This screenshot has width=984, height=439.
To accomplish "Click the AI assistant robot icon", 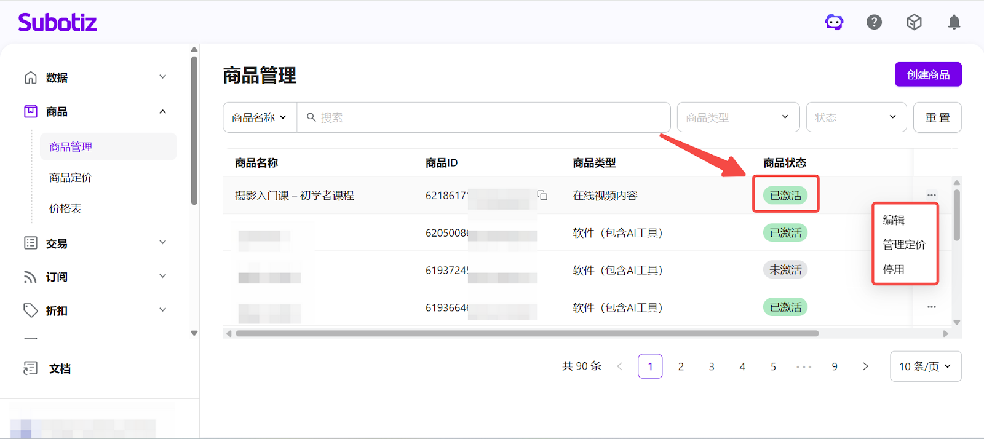I will [834, 23].
